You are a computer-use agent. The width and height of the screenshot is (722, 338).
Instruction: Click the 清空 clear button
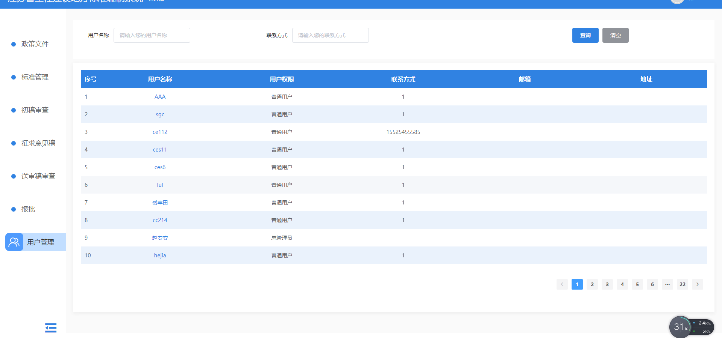click(x=616, y=35)
